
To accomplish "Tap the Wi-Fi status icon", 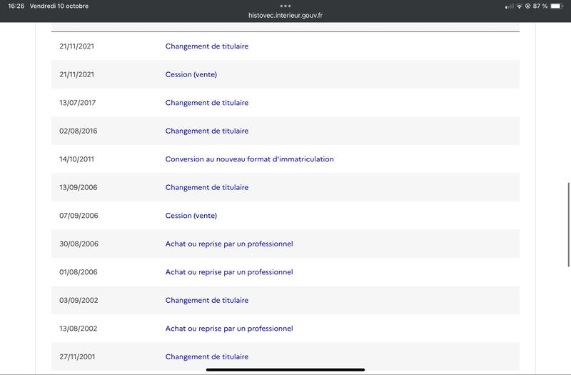I will (x=519, y=6).
